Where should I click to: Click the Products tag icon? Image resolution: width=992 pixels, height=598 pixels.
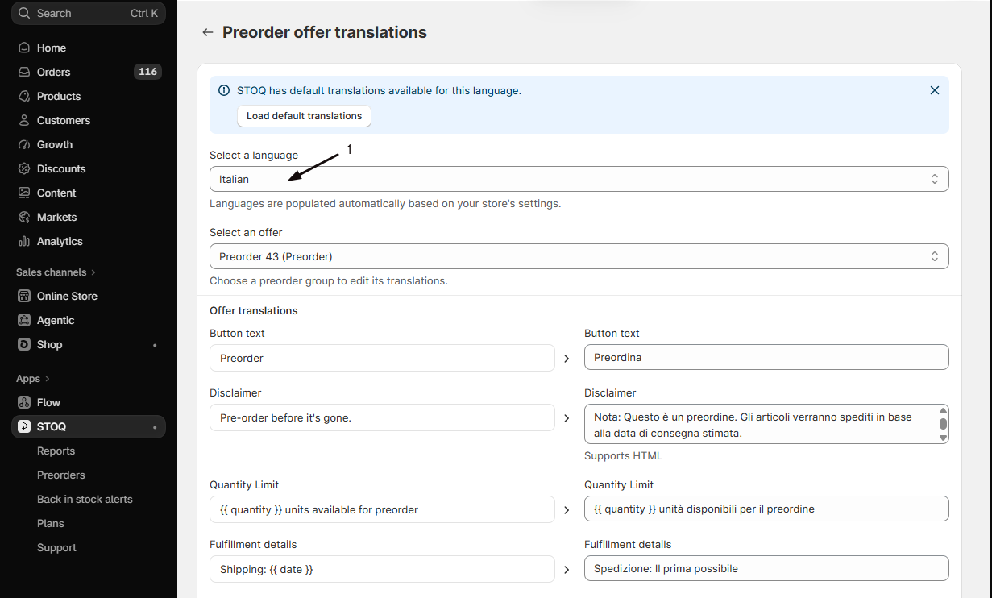click(24, 96)
